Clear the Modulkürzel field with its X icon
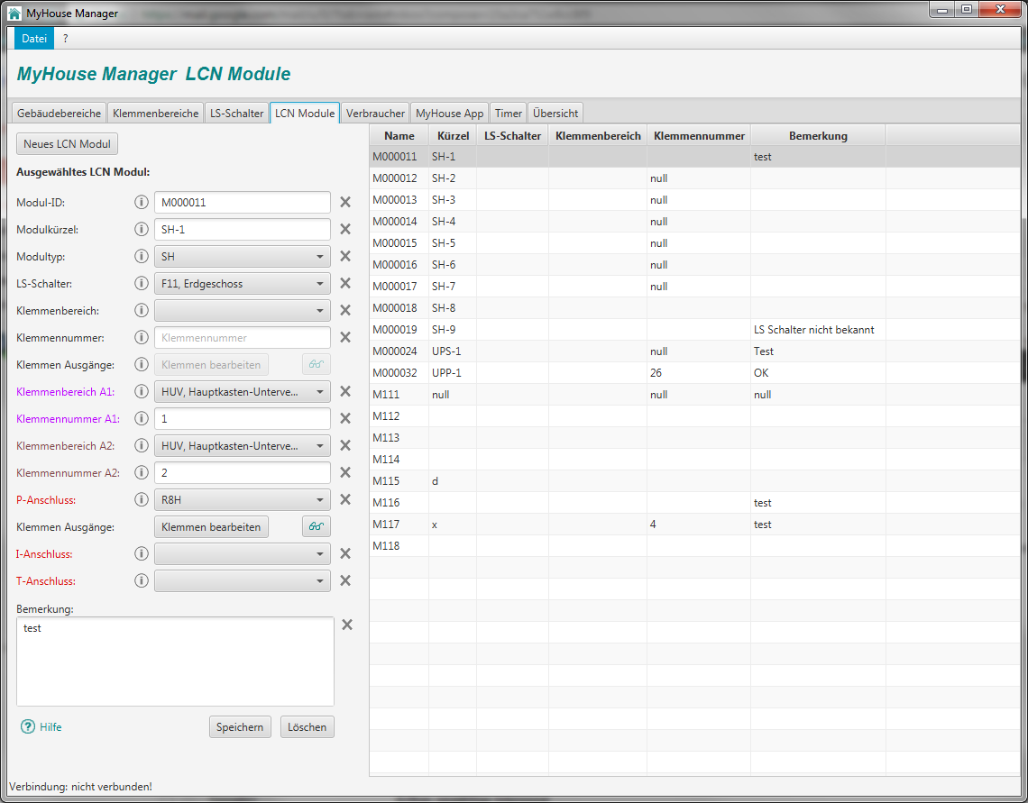1028x803 pixels. [x=345, y=230]
